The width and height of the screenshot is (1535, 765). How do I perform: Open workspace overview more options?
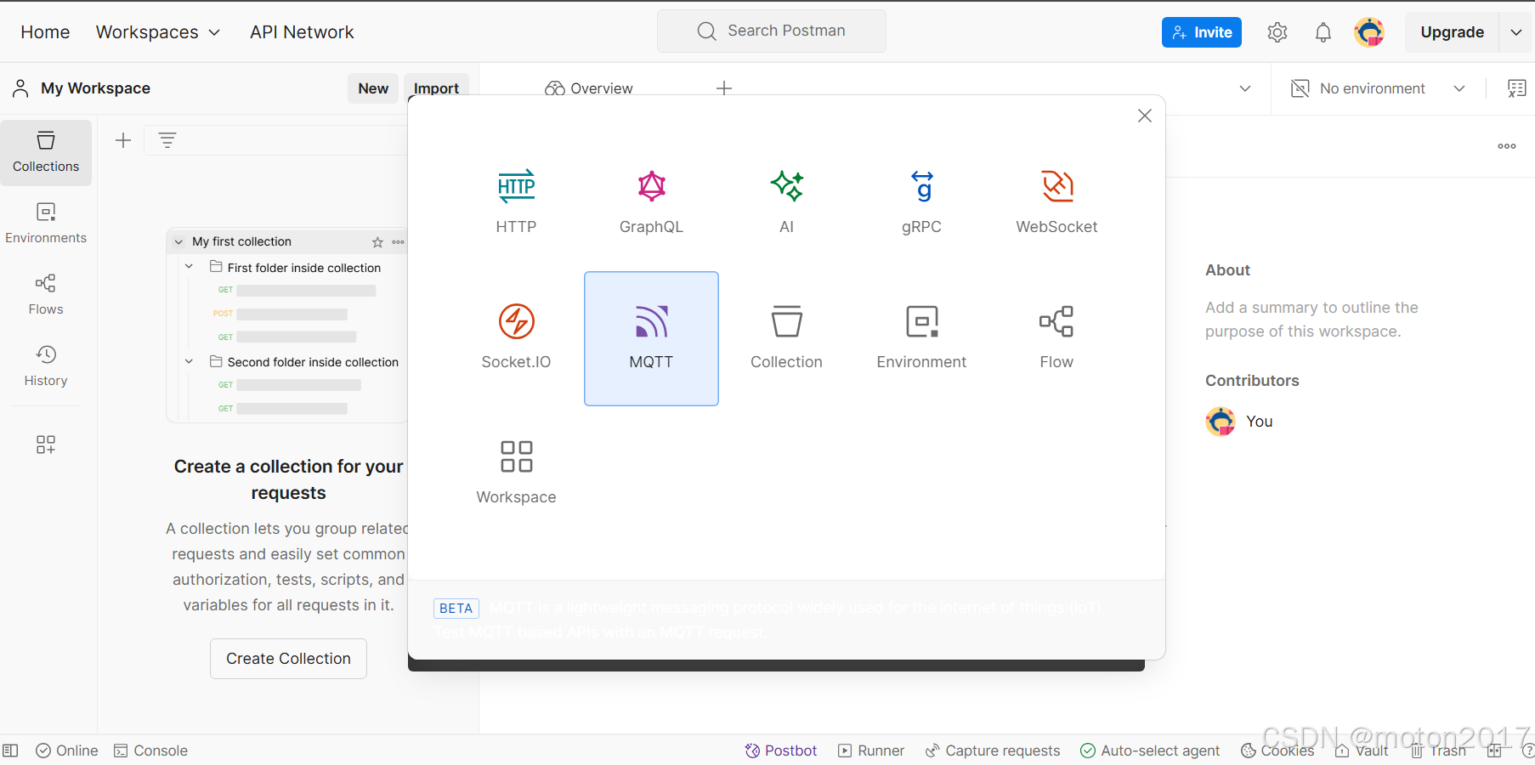click(1507, 146)
